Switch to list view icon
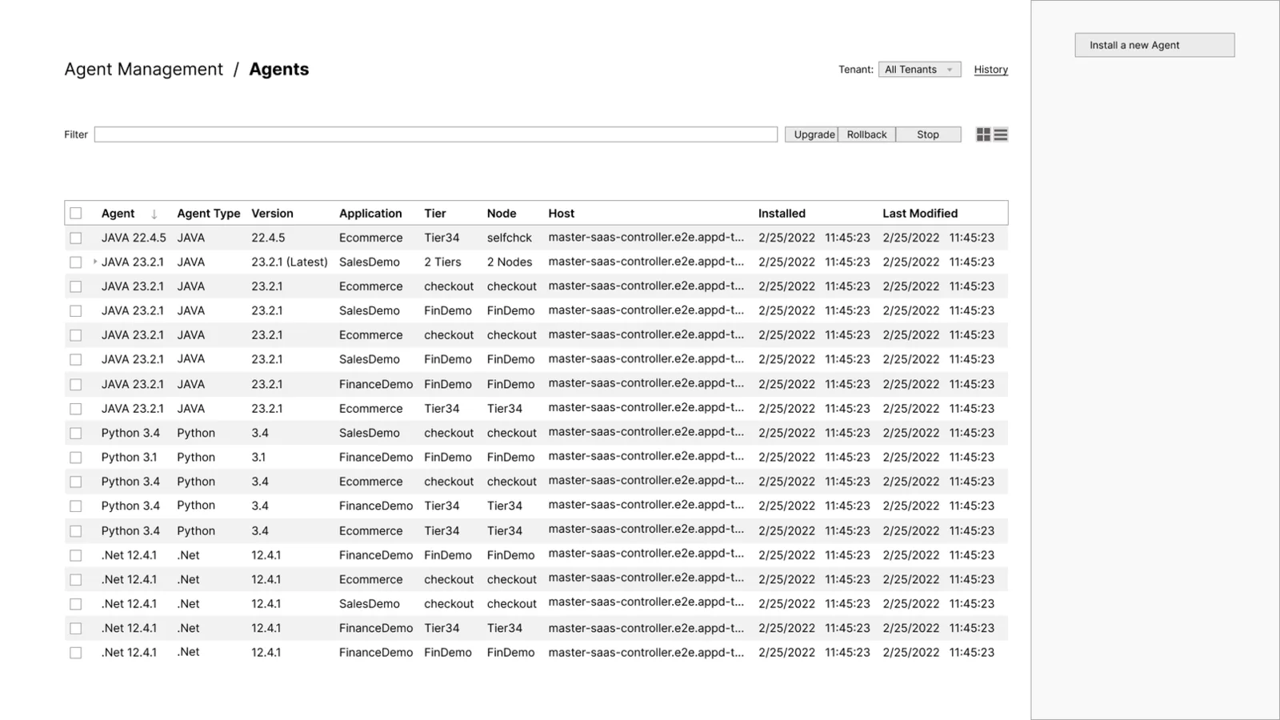This screenshot has width=1280, height=720. pos(1001,134)
